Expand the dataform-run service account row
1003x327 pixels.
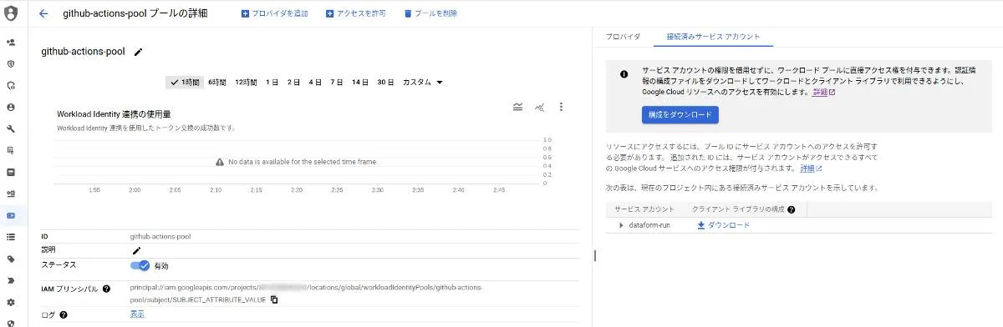pyautogui.click(x=621, y=225)
